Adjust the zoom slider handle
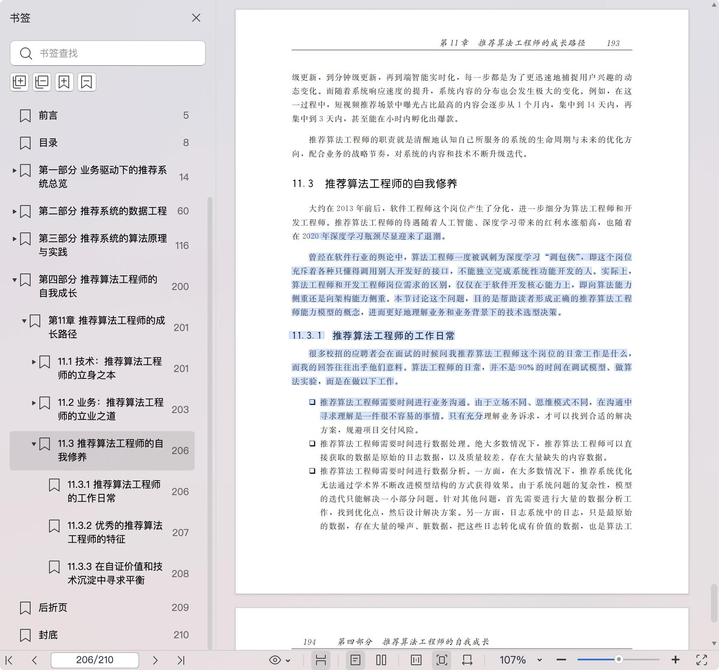The image size is (719, 670). (x=619, y=660)
